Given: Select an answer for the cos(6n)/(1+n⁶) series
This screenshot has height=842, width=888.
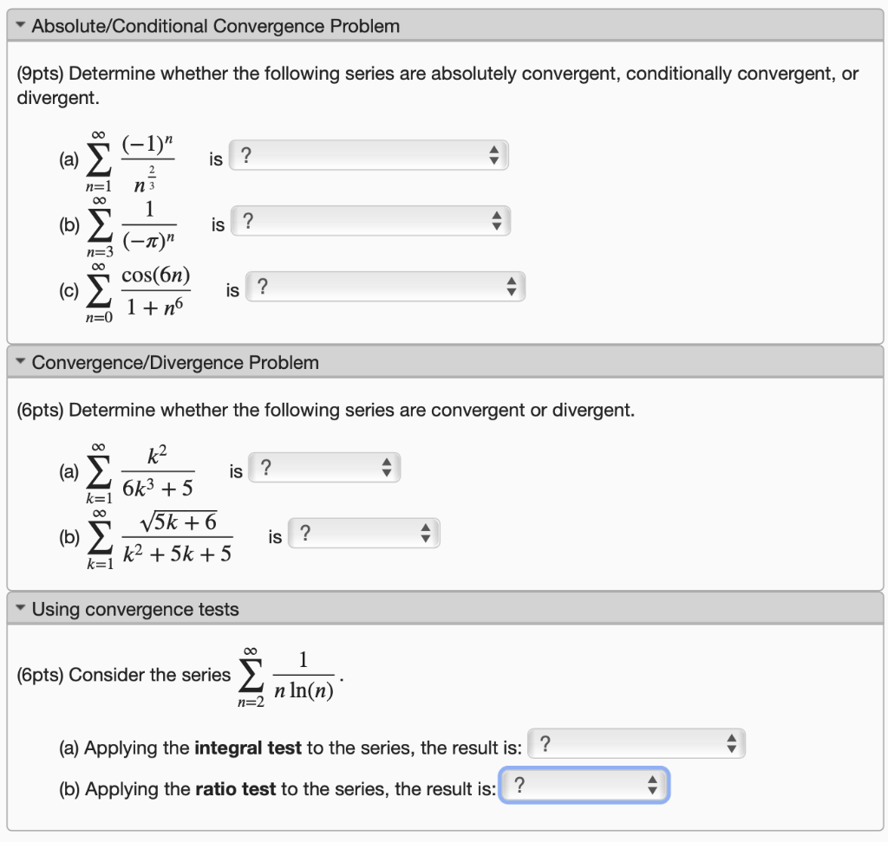Looking at the screenshot, I should (382, 286).
